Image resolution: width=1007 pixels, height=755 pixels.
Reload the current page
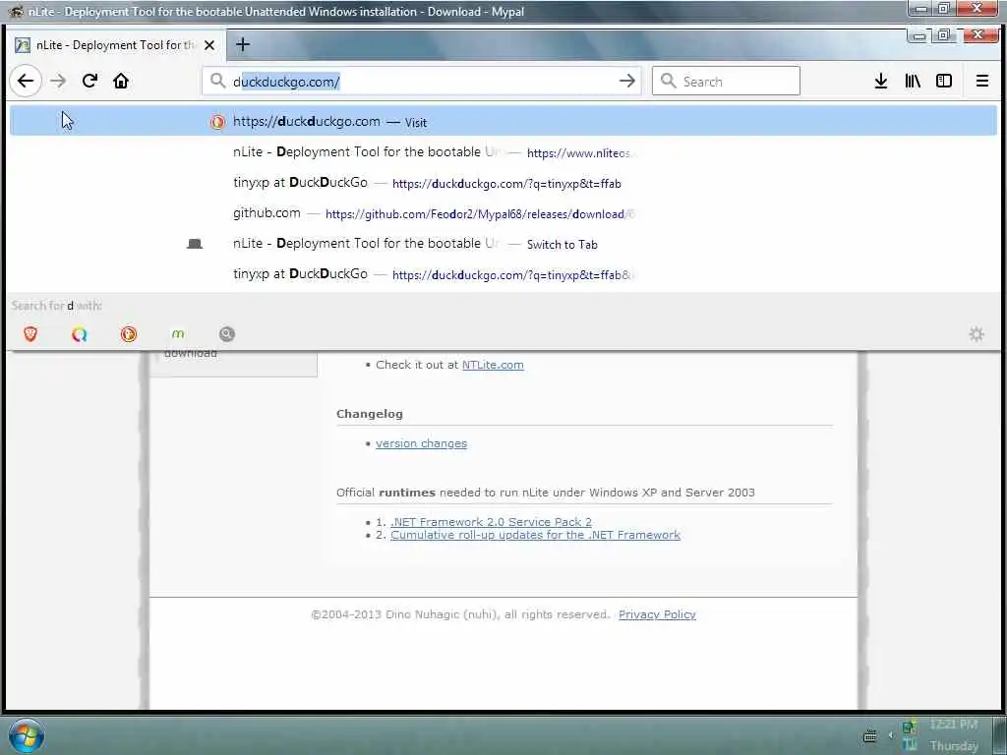tap(89, 81)
